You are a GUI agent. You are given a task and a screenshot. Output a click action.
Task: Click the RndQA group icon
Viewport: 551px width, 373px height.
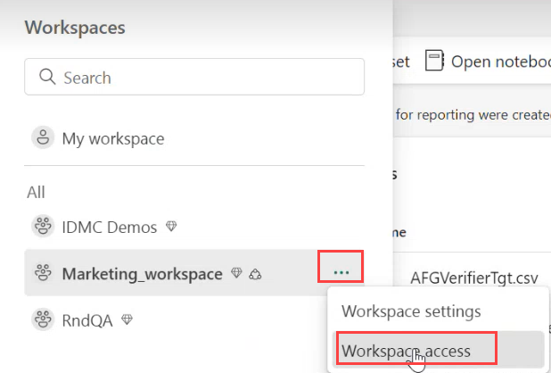coord(43,319)
